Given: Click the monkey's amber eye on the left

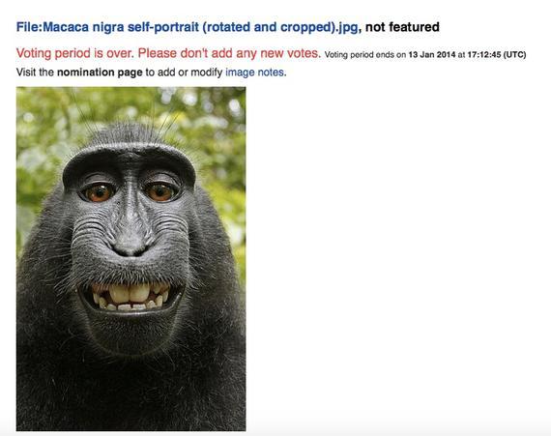Looking at the screenshot, I should (100, 192).
